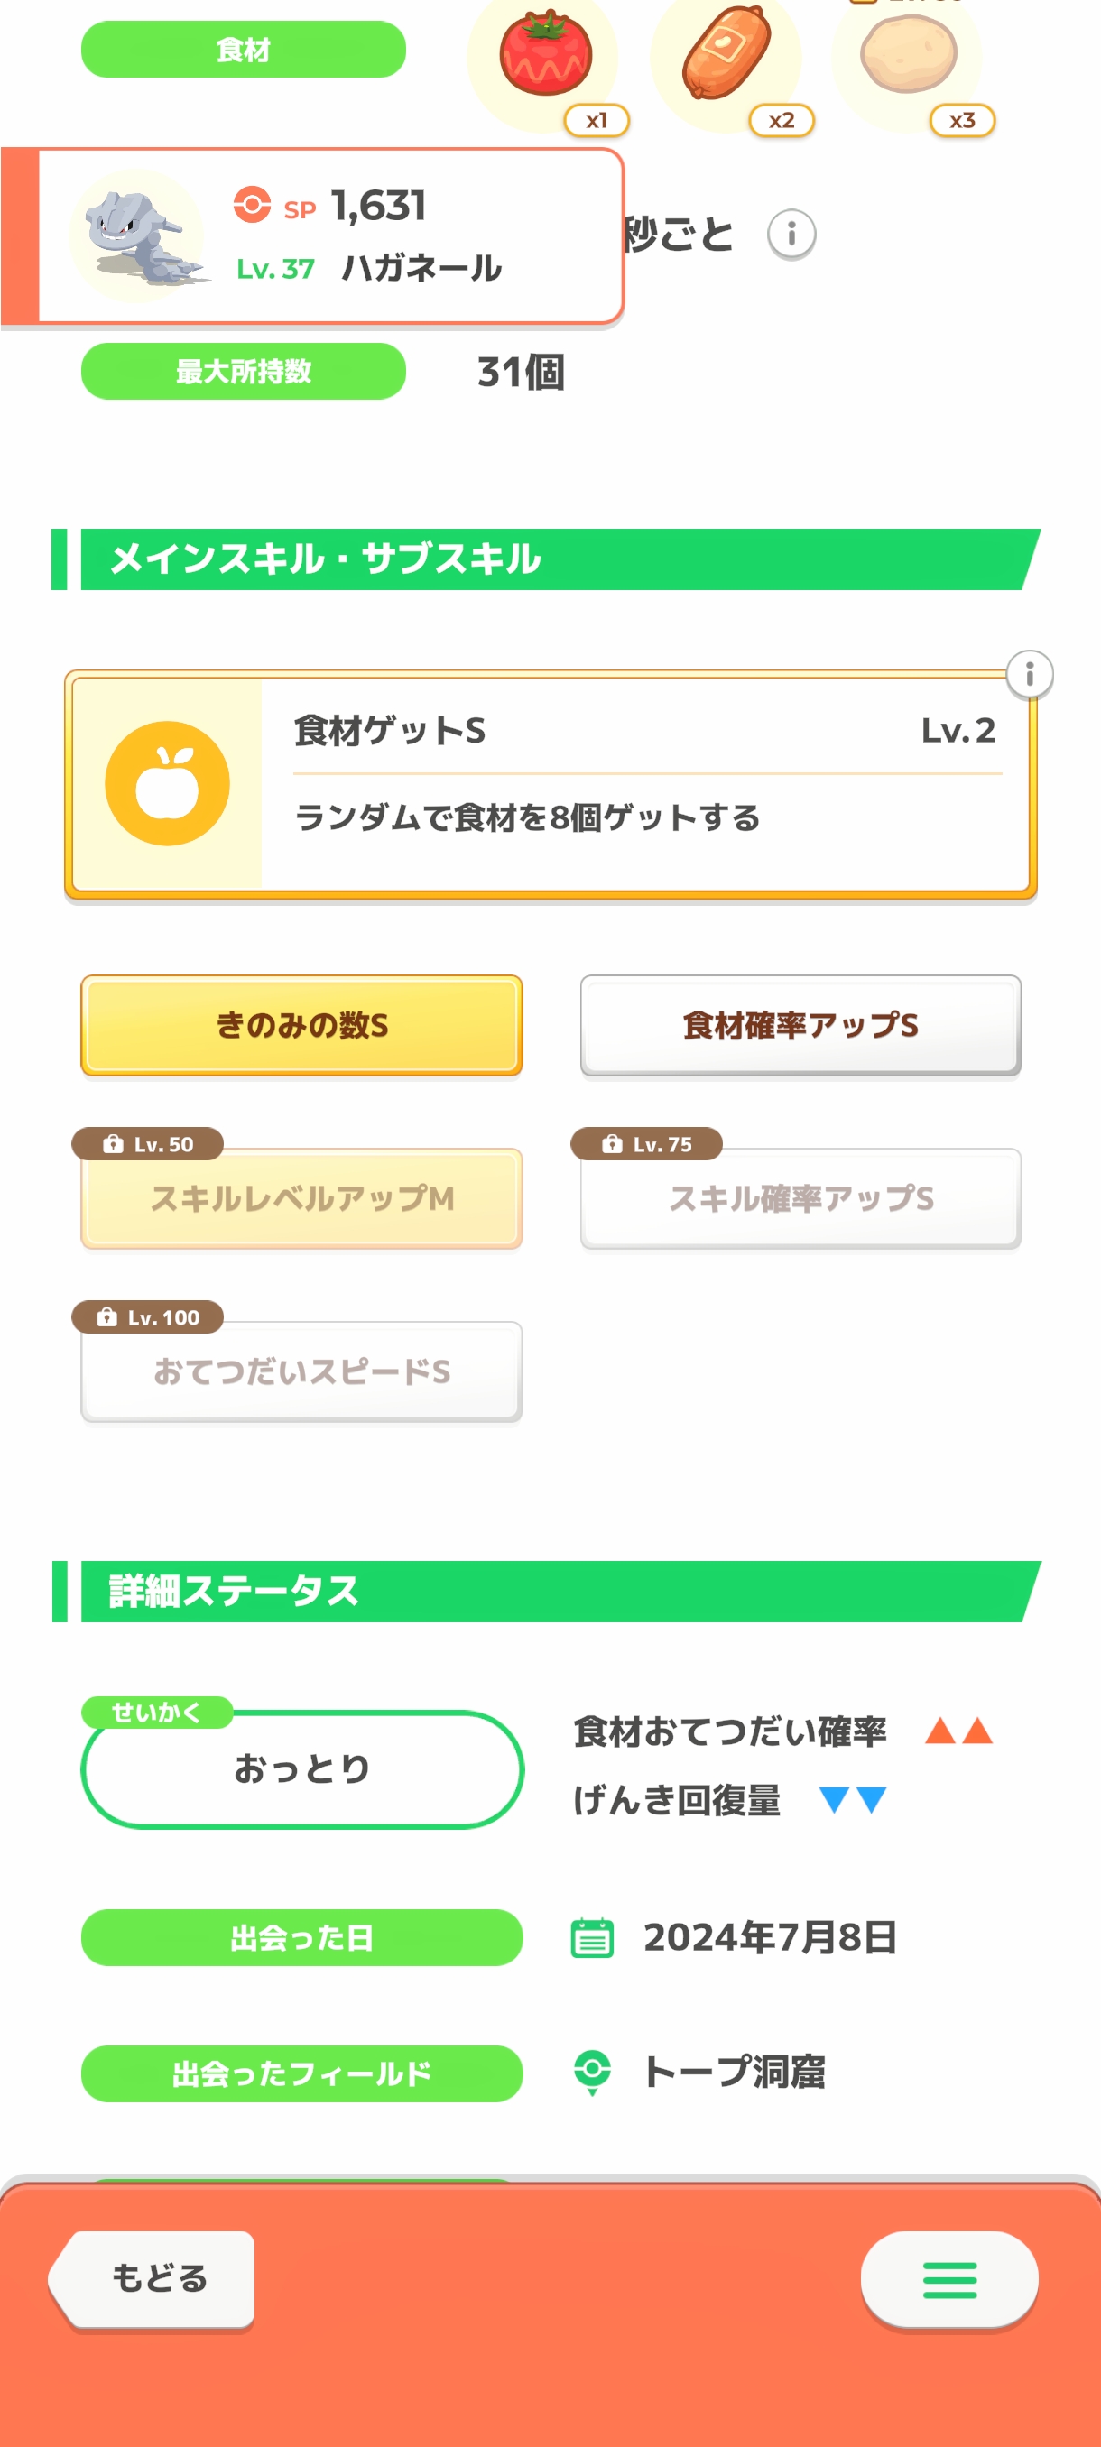Viewport: 1101px width, 2447px height.
Task: Tap the ハガネール portrait thumbnail
Action: [x=138, y=236]
